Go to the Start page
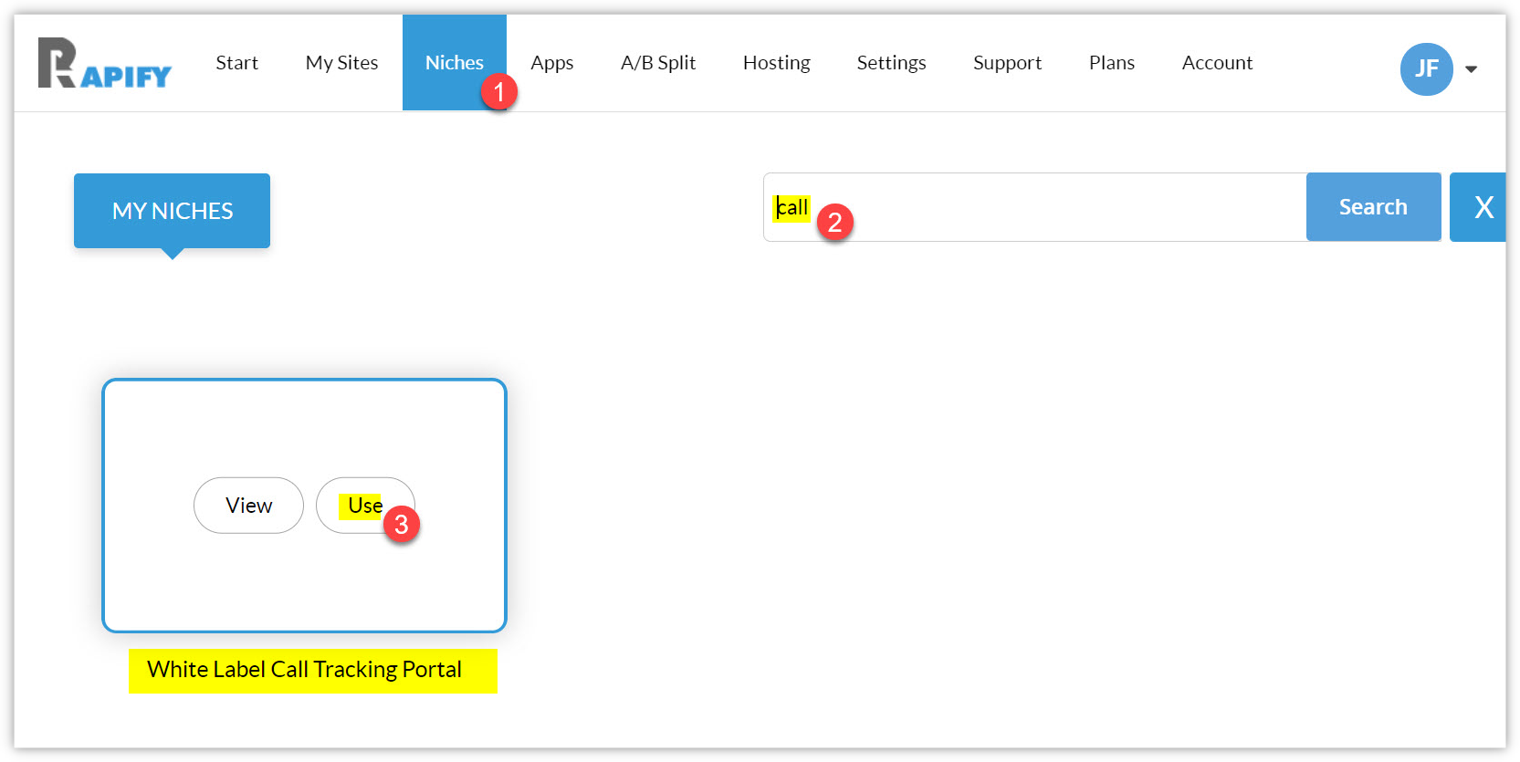The width and height of the screenshot is (1520, 762). point(236,63)
